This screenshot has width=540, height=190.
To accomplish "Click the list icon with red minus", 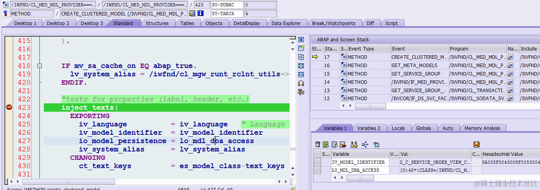I will 342,144.
